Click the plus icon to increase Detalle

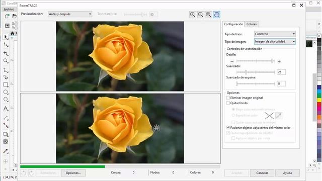(x=279, y=61)
